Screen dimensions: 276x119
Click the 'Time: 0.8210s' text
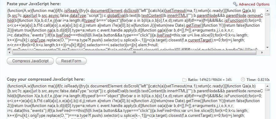point(258,80)
